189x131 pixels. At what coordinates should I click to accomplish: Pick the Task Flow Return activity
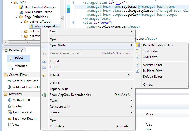tap(22, 118)
